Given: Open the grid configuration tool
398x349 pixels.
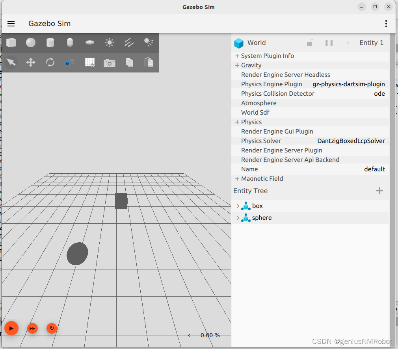Looking at the screenshot, I should pyautogui.click(x=89, y=62).
